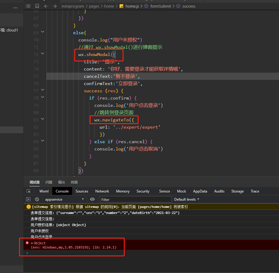Screen dimensions: 279x273
Task: Activate the element inspector picker icon
Action: click(x=28, y=191)
